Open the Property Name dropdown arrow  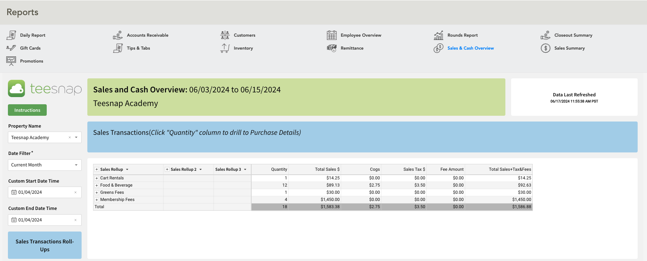[x=76, y=137]
